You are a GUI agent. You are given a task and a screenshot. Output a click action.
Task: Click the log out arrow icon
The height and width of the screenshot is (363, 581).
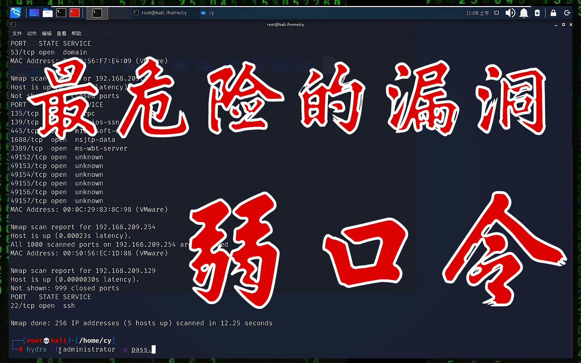pos(567,13)
